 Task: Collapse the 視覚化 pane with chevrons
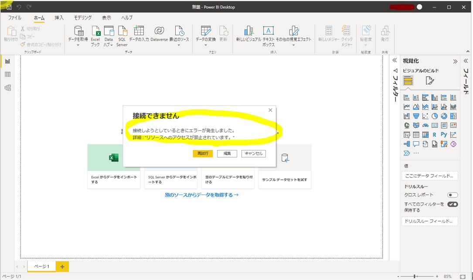[455, 61]
